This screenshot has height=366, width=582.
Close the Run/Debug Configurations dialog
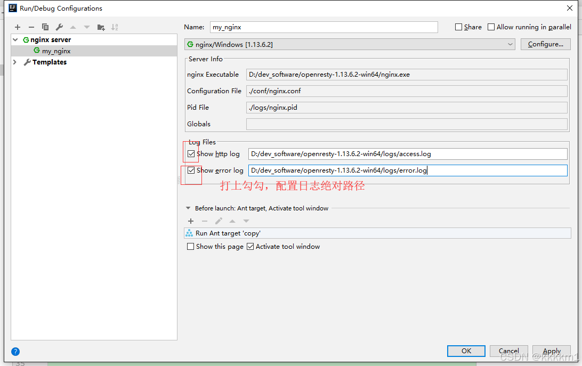[569, 8]
